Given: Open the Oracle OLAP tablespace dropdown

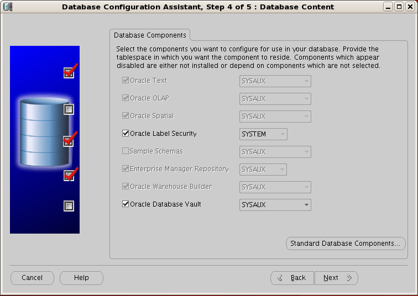Looking at the screenshot, I should pos(275,99).
